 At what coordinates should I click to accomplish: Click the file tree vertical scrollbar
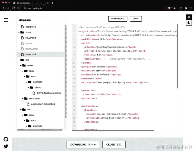click(66, 71)
